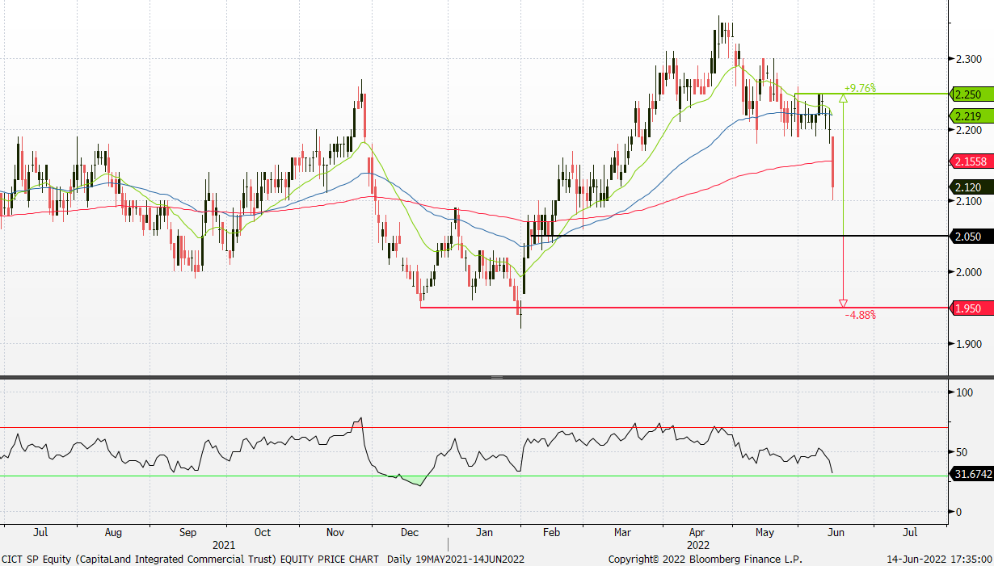This screenshot has width=994, height=566.
Task: Click the Jan month label
Action: tap(484, 533)
